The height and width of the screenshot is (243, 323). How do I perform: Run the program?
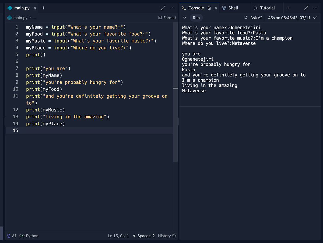(196, 17)
